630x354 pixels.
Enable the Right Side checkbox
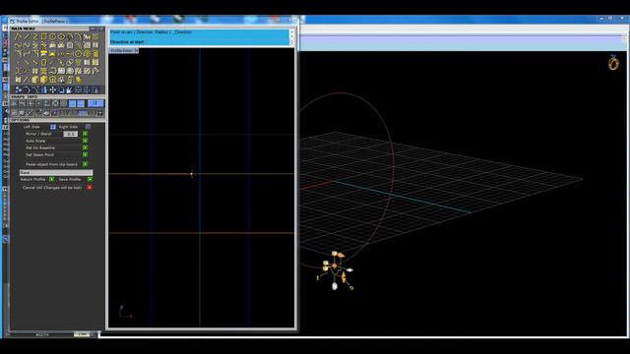[x=88, y=127]
